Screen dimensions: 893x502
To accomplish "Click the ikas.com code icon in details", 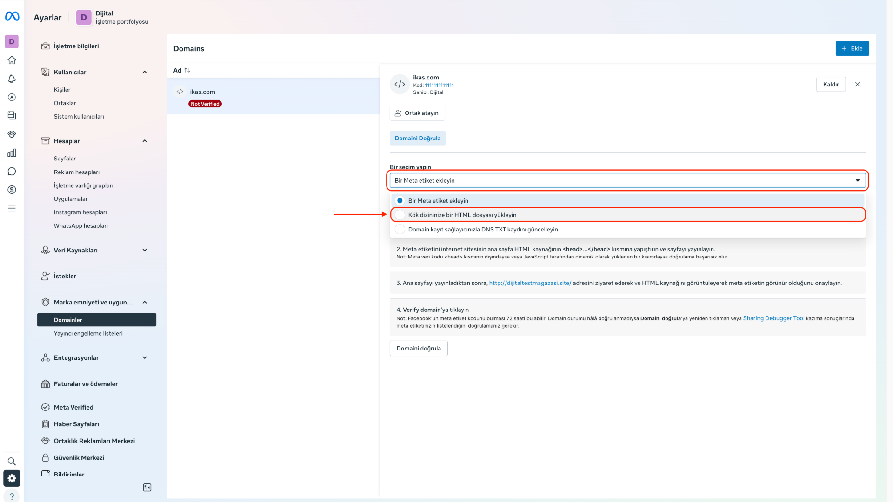I will 400,84.
